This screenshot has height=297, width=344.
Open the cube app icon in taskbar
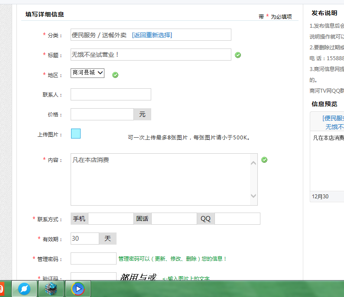click(x=51, y=289)
